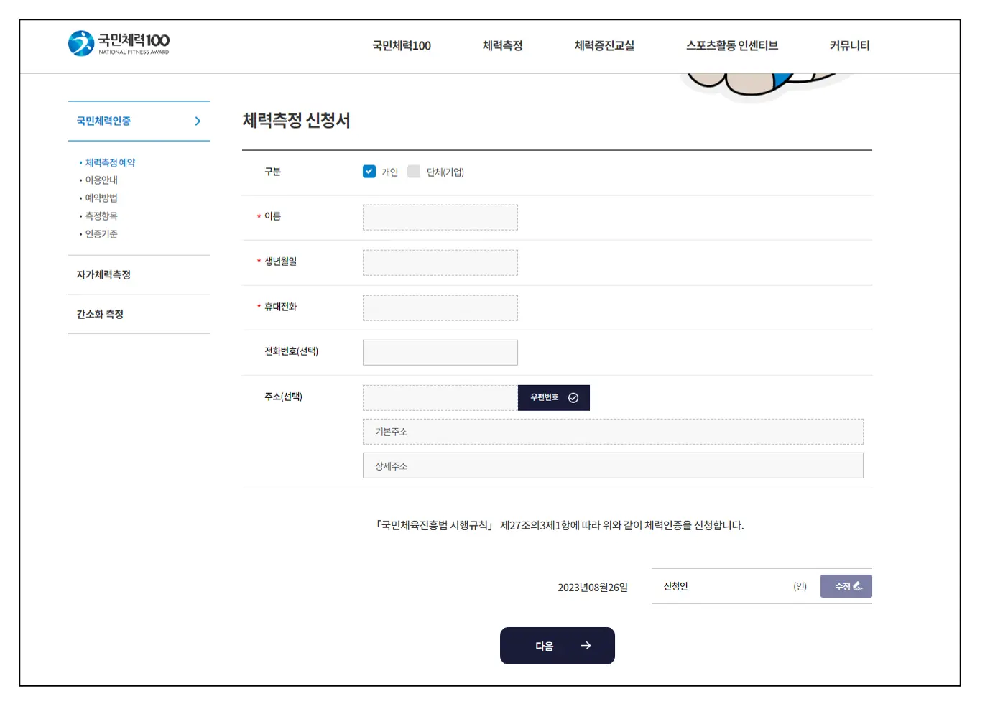985x709 pixels.
Task: Click the 상세주소 input field
Action: point(612,465)
